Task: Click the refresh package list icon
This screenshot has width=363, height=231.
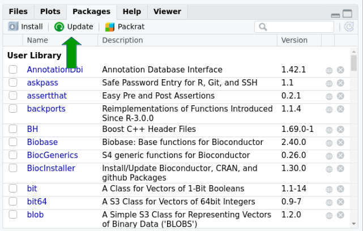Action: (x=349, y=27)
